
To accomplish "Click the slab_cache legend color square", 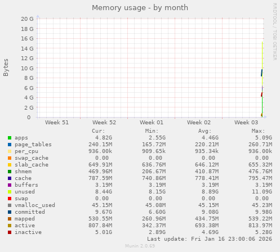I will (10, 165).
